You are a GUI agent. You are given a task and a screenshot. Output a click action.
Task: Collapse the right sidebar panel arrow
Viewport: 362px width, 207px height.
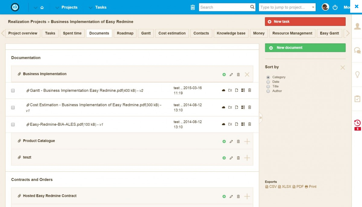(261, 118)
